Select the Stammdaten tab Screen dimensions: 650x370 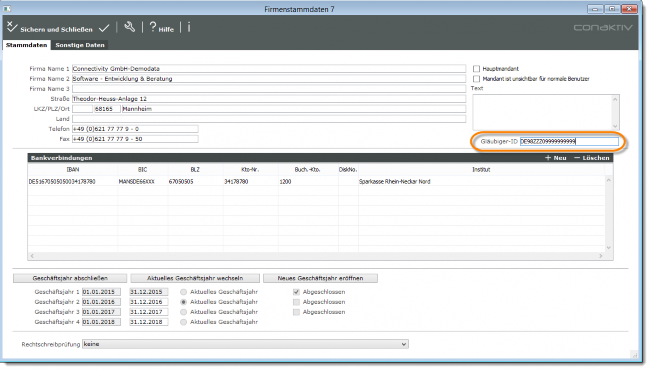click(x=27, y=45)
